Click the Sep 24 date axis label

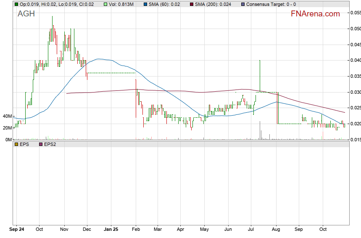[x=16, y=230]
